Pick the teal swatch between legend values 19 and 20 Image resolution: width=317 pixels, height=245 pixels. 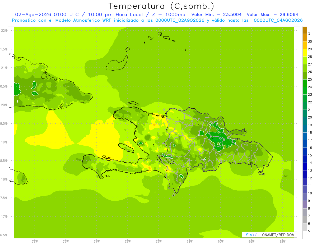tap(305, 121)
